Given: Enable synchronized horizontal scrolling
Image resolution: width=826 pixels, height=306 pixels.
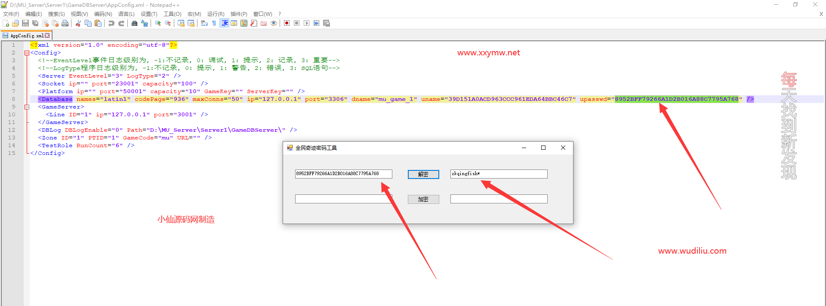Looking at the screenshot, I should (x=191, y=23).
